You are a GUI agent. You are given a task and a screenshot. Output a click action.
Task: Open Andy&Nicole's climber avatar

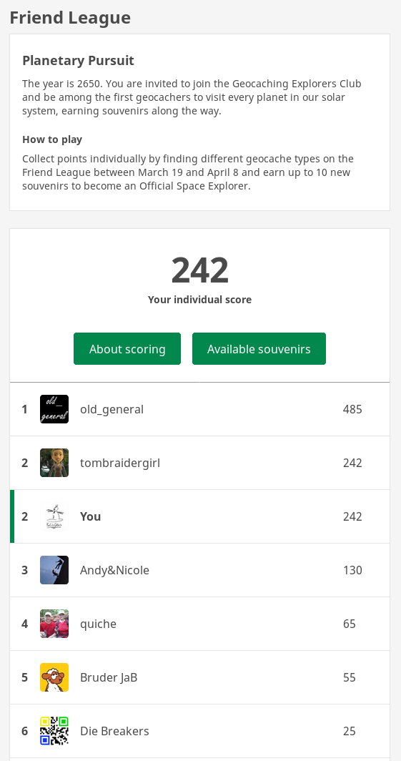[x=54, y=570]
